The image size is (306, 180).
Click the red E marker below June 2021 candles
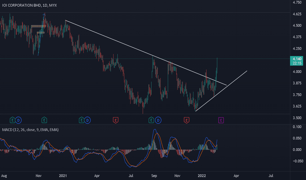click(x=116, y=120)
